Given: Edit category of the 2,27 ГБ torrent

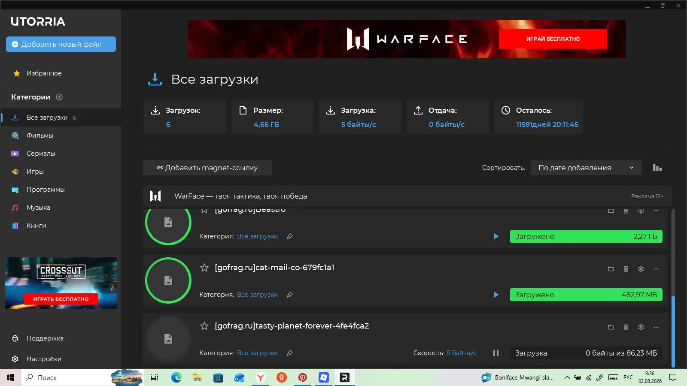Looking at the screenshot, I should tap(290, 236).
